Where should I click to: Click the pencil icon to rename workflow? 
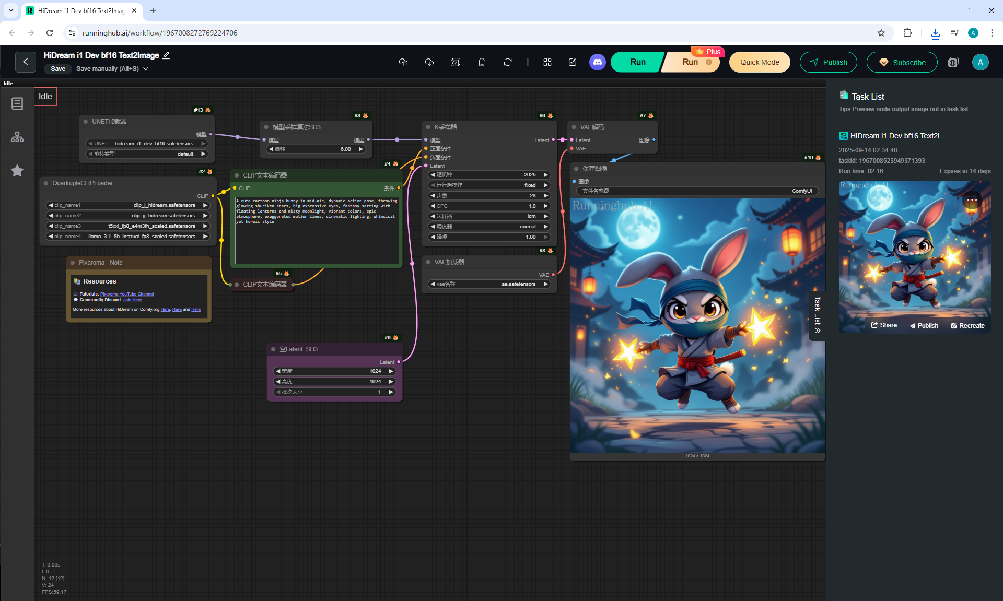pyautogui.click(x=166, y=55)
